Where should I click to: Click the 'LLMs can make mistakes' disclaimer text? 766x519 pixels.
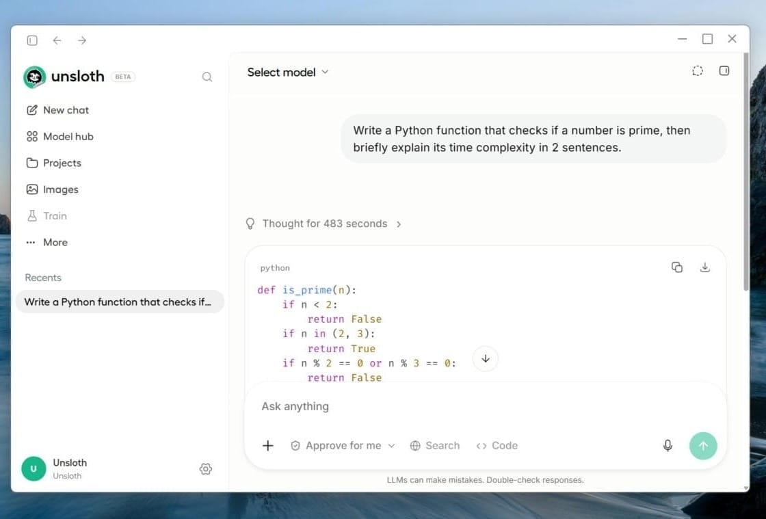(485, 480)
